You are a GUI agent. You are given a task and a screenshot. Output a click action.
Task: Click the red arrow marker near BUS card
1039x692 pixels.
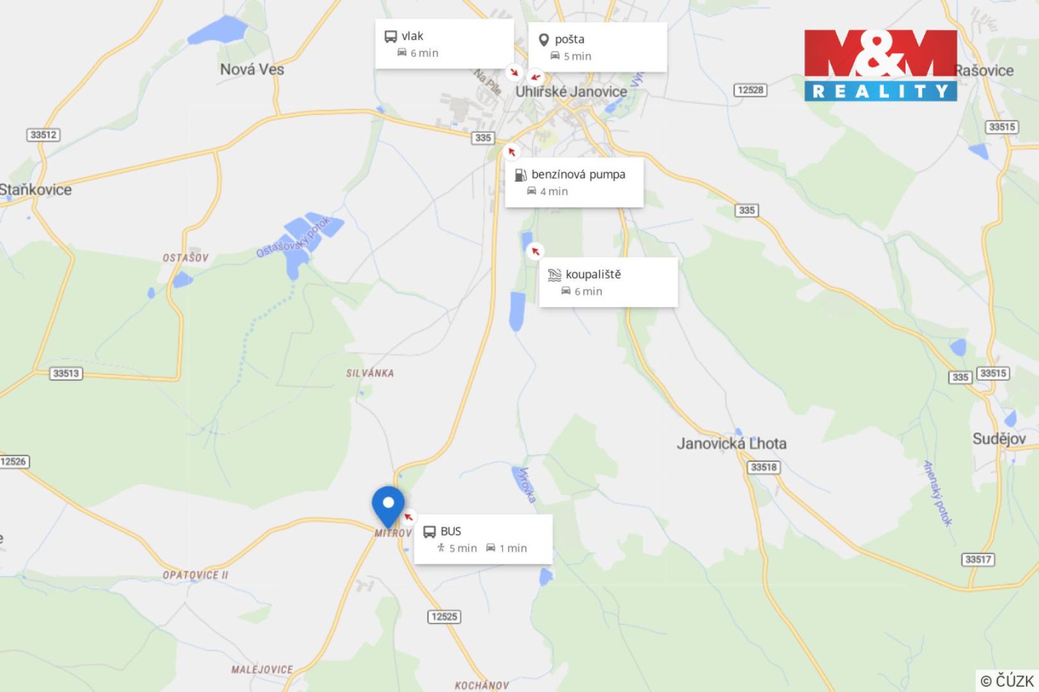[408, 516]
